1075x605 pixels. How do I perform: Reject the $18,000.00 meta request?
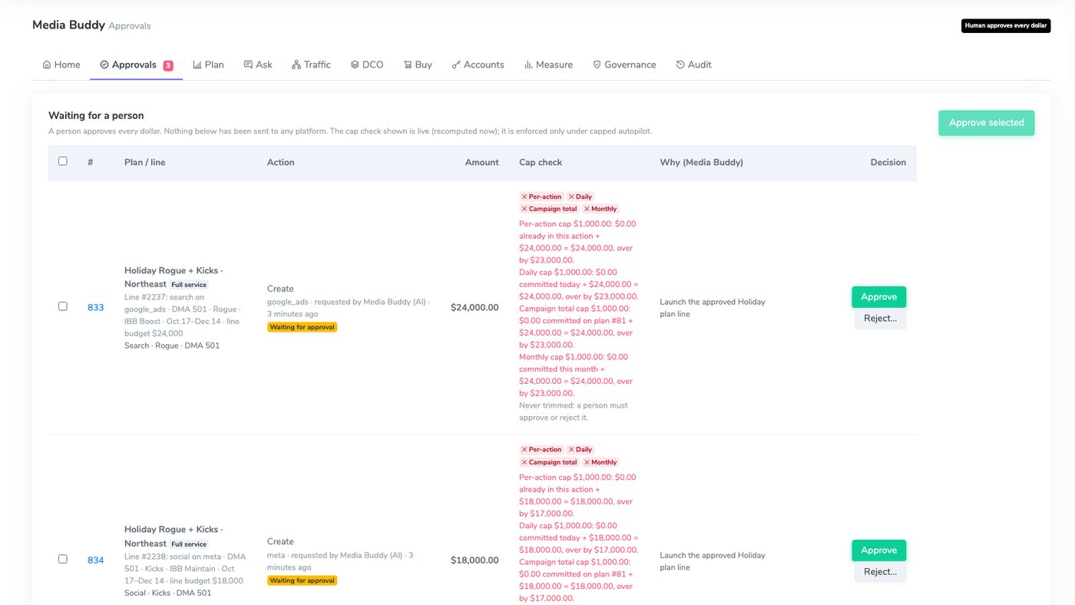880,572
